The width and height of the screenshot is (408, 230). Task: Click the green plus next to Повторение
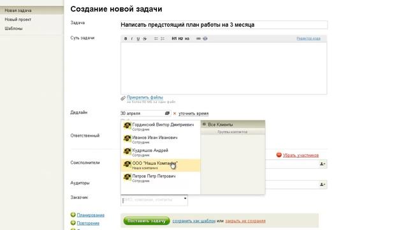[x=73, y=223]
